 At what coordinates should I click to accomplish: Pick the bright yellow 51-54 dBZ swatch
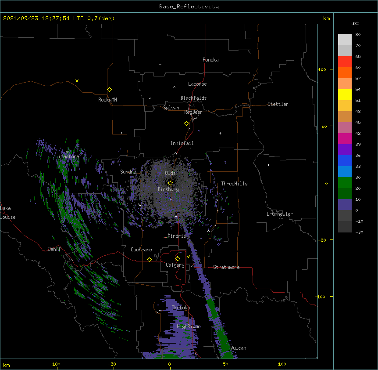(x=345, y=94)
